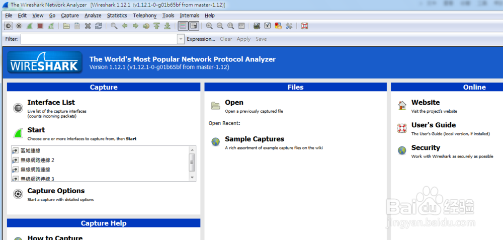Zoom out toolbar icon
The image size is (503, 240).
coord(220,26)
